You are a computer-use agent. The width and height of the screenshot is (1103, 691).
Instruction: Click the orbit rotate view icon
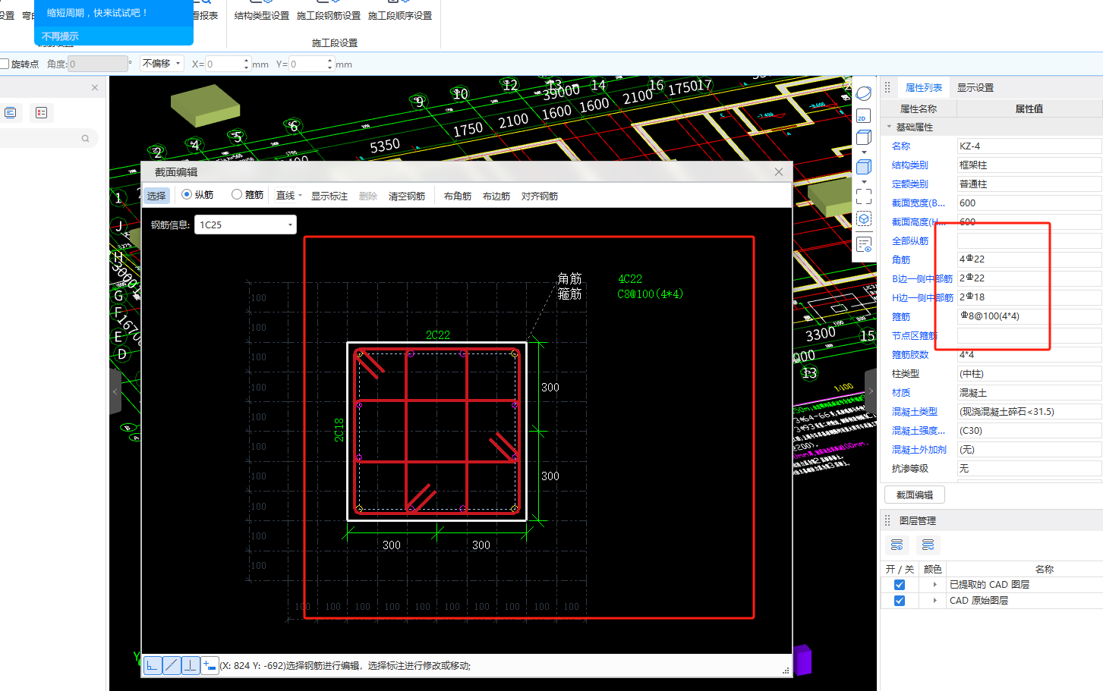(x=863, y=93)
